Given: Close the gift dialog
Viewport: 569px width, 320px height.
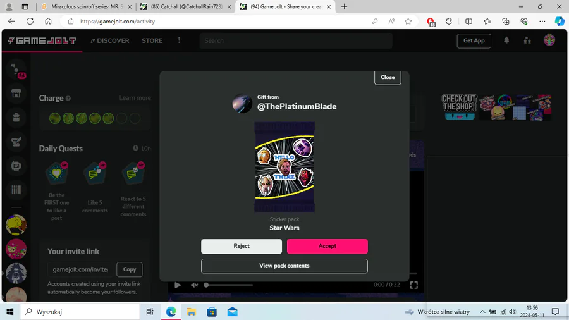Looking at the screenshot, I should 387,77.
